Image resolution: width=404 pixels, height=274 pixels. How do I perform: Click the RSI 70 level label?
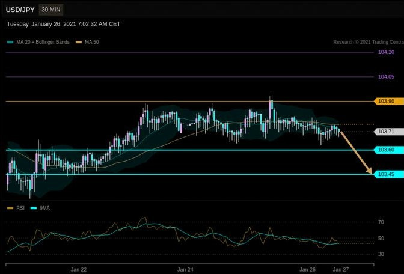click(381, 222)
